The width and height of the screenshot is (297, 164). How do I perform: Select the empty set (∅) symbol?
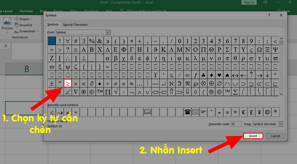(219, 83)
